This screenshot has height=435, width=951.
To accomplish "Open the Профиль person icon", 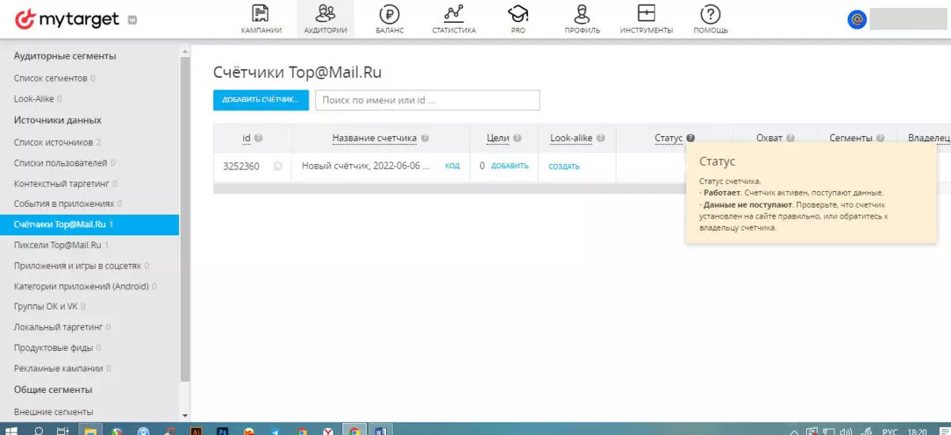I will point(582,13).
